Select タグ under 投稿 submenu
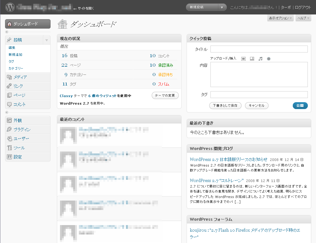 (11, 61)
